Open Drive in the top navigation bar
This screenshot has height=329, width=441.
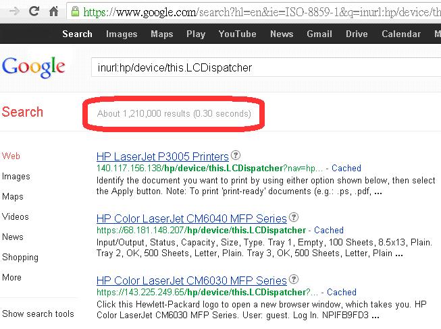point(357,34)
